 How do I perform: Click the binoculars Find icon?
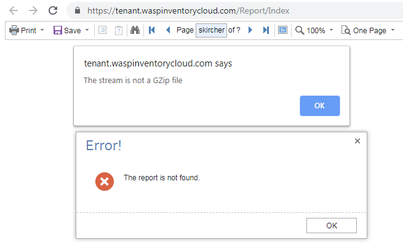135,30
